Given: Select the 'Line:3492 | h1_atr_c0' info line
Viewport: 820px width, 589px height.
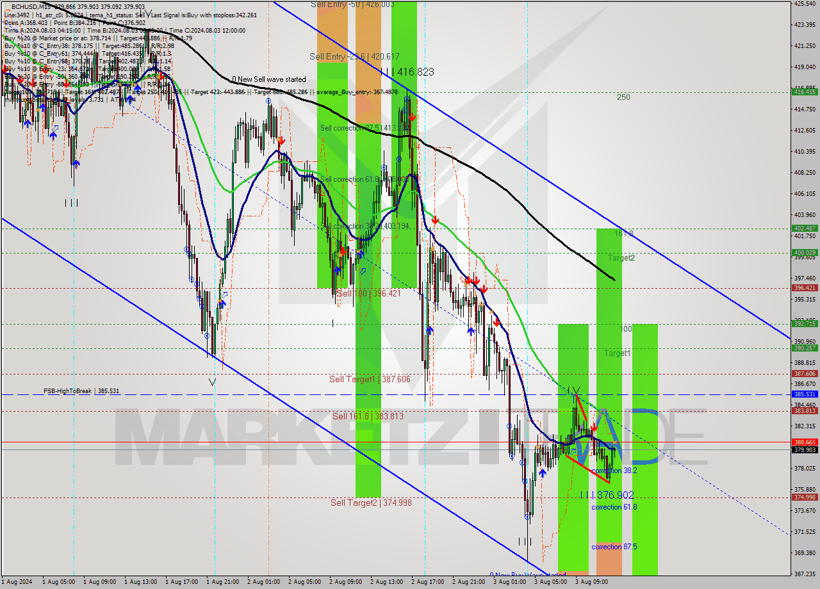Looking at the screenshot, I should point(131,15).
